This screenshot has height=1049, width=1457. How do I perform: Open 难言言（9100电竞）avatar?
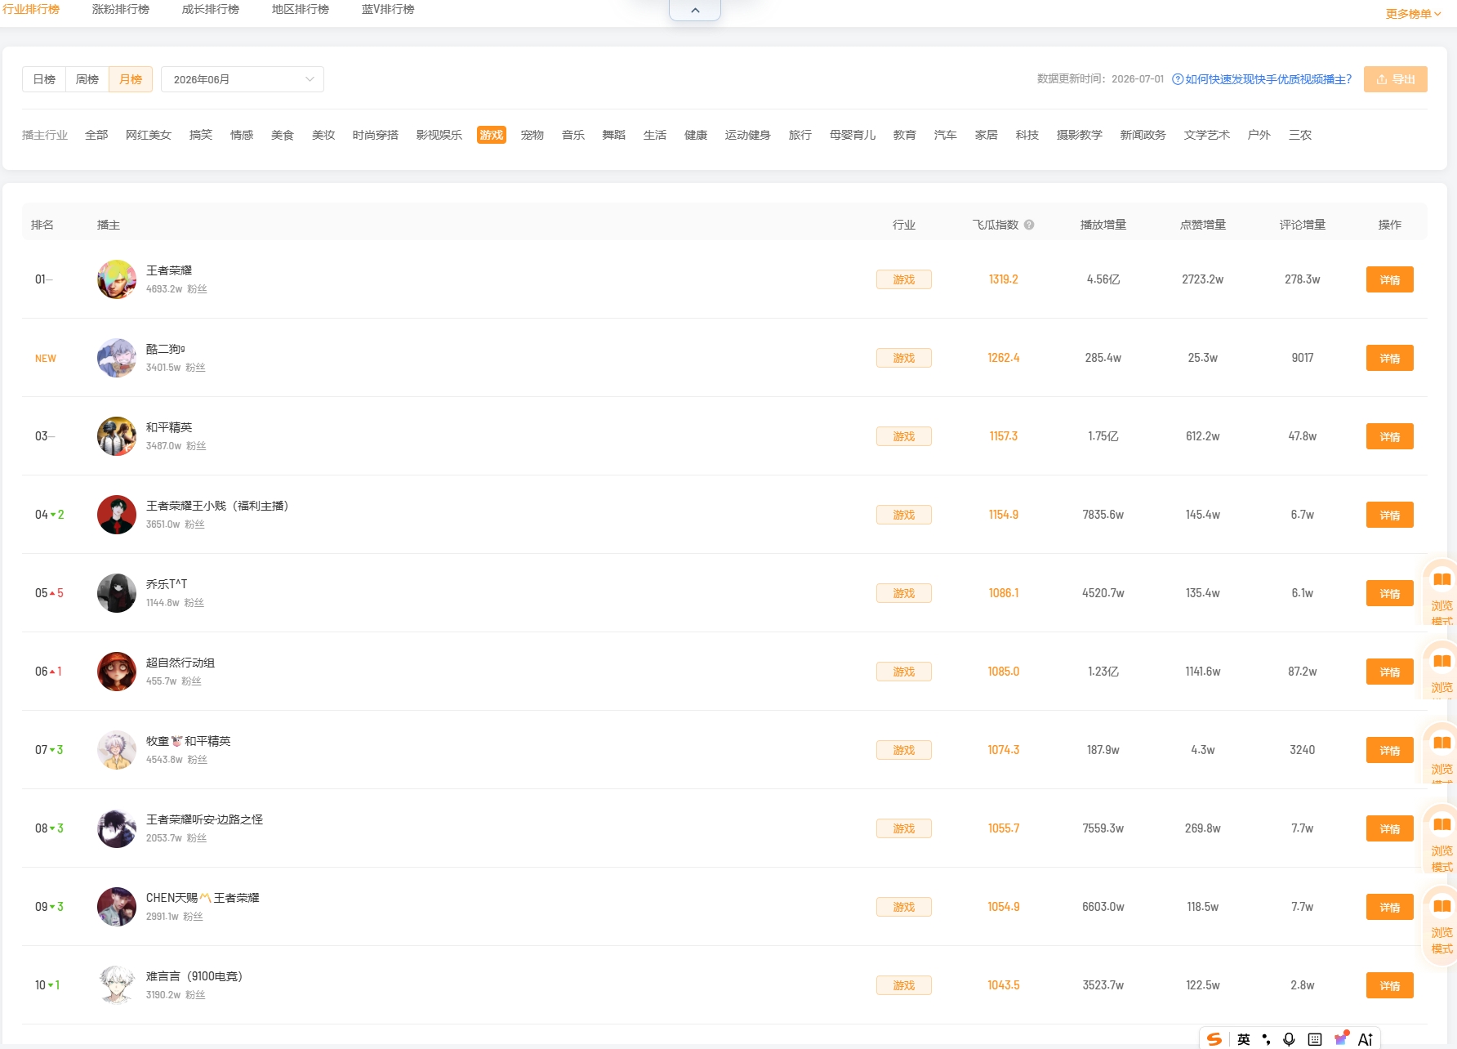pyautogui.click(x=117, y=985)
